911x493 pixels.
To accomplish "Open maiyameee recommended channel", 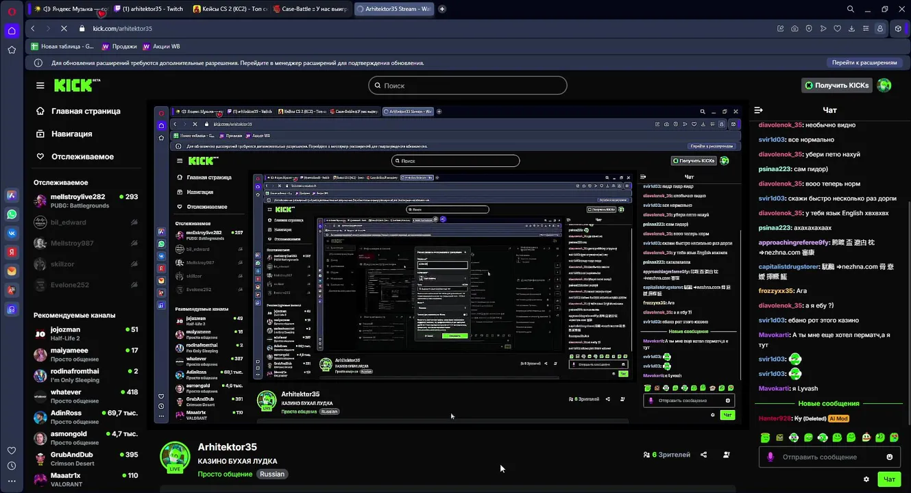I will click(86, 355).
